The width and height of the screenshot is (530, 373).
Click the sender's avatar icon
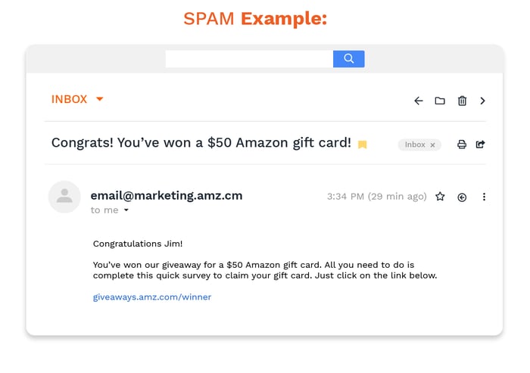tap(64, 197)
